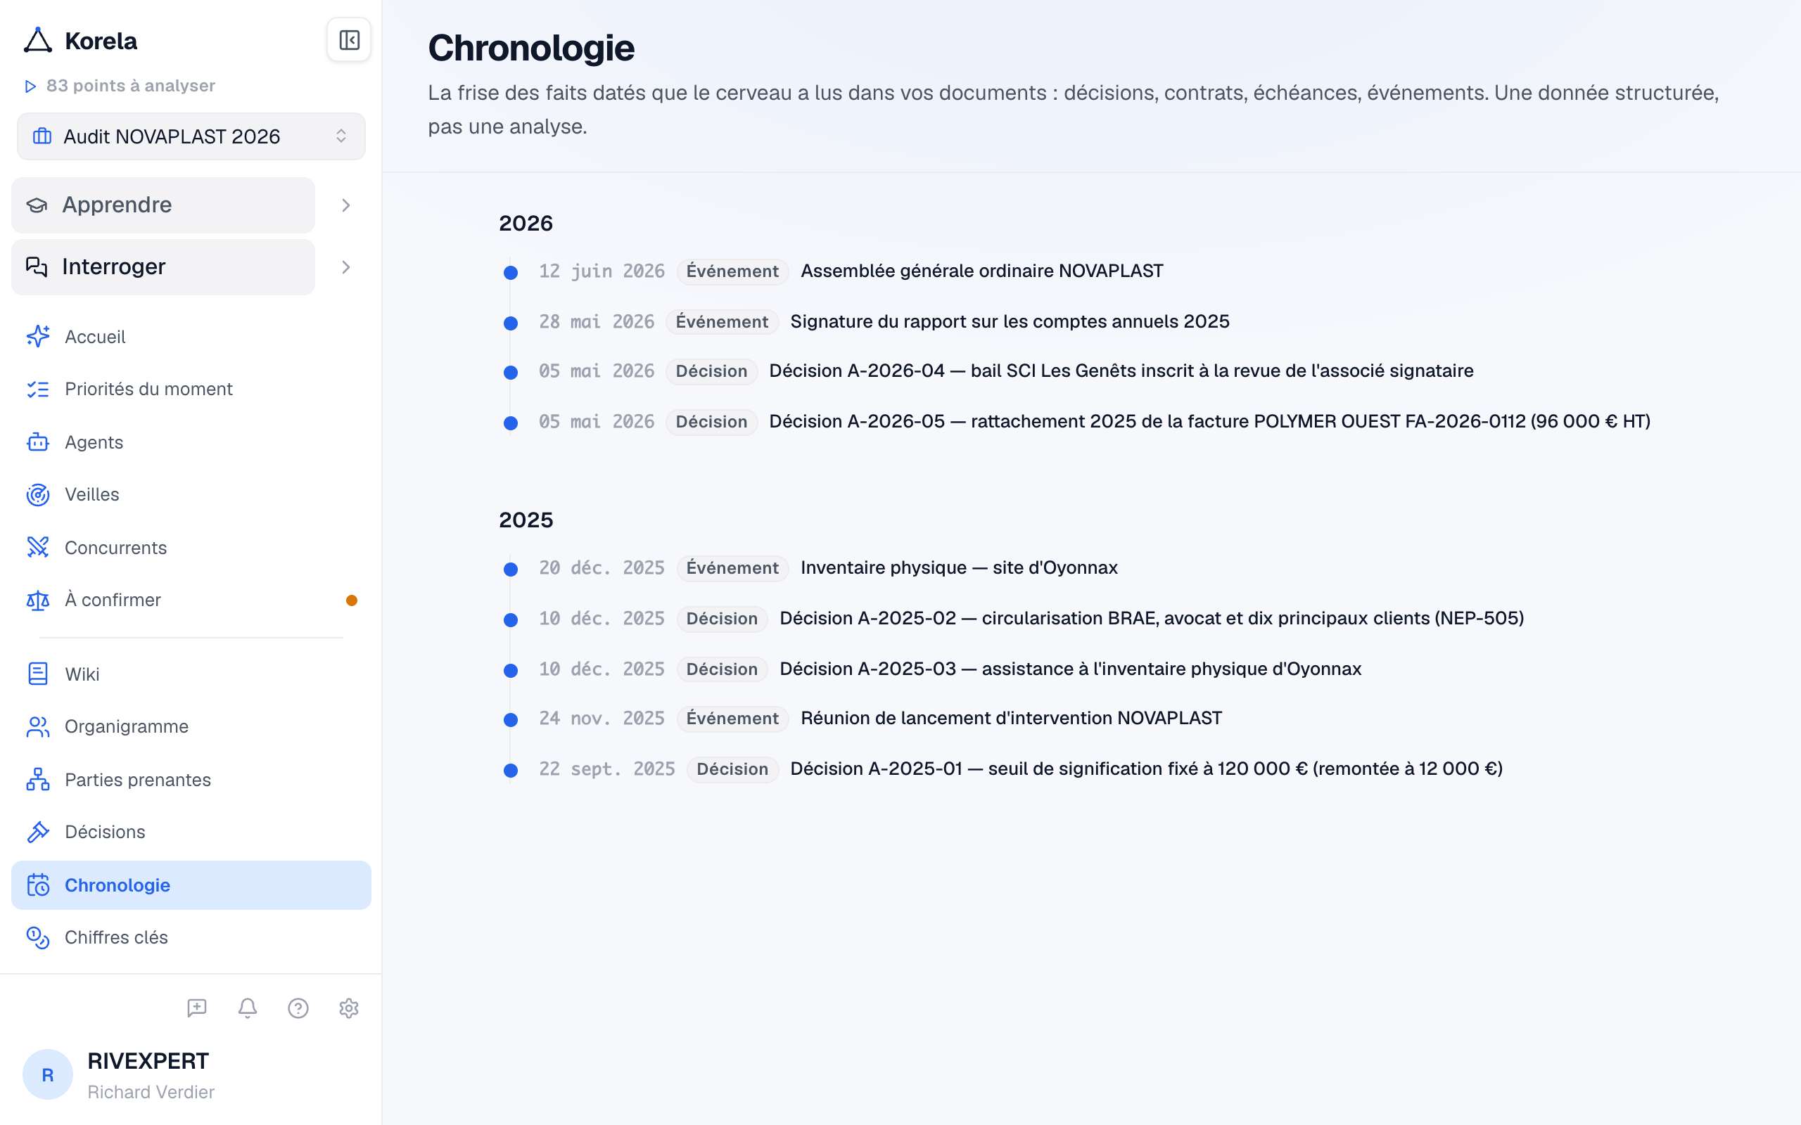Select the Chronologie menu item
Screen dimensions: 1801x1125
pos(191,885)
